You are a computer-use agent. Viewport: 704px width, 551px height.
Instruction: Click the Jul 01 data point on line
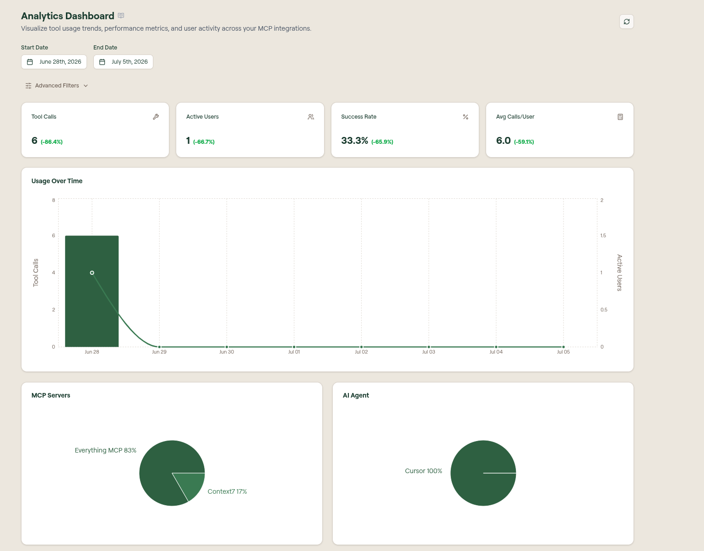(x=294, y=347)
